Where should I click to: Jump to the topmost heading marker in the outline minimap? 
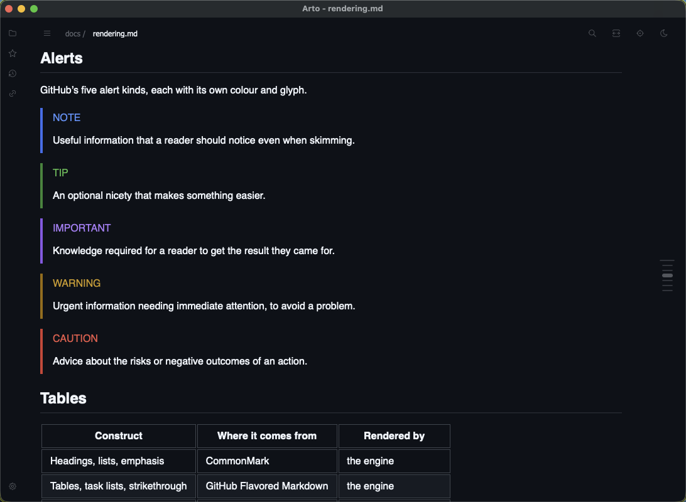tap(667, 260)
